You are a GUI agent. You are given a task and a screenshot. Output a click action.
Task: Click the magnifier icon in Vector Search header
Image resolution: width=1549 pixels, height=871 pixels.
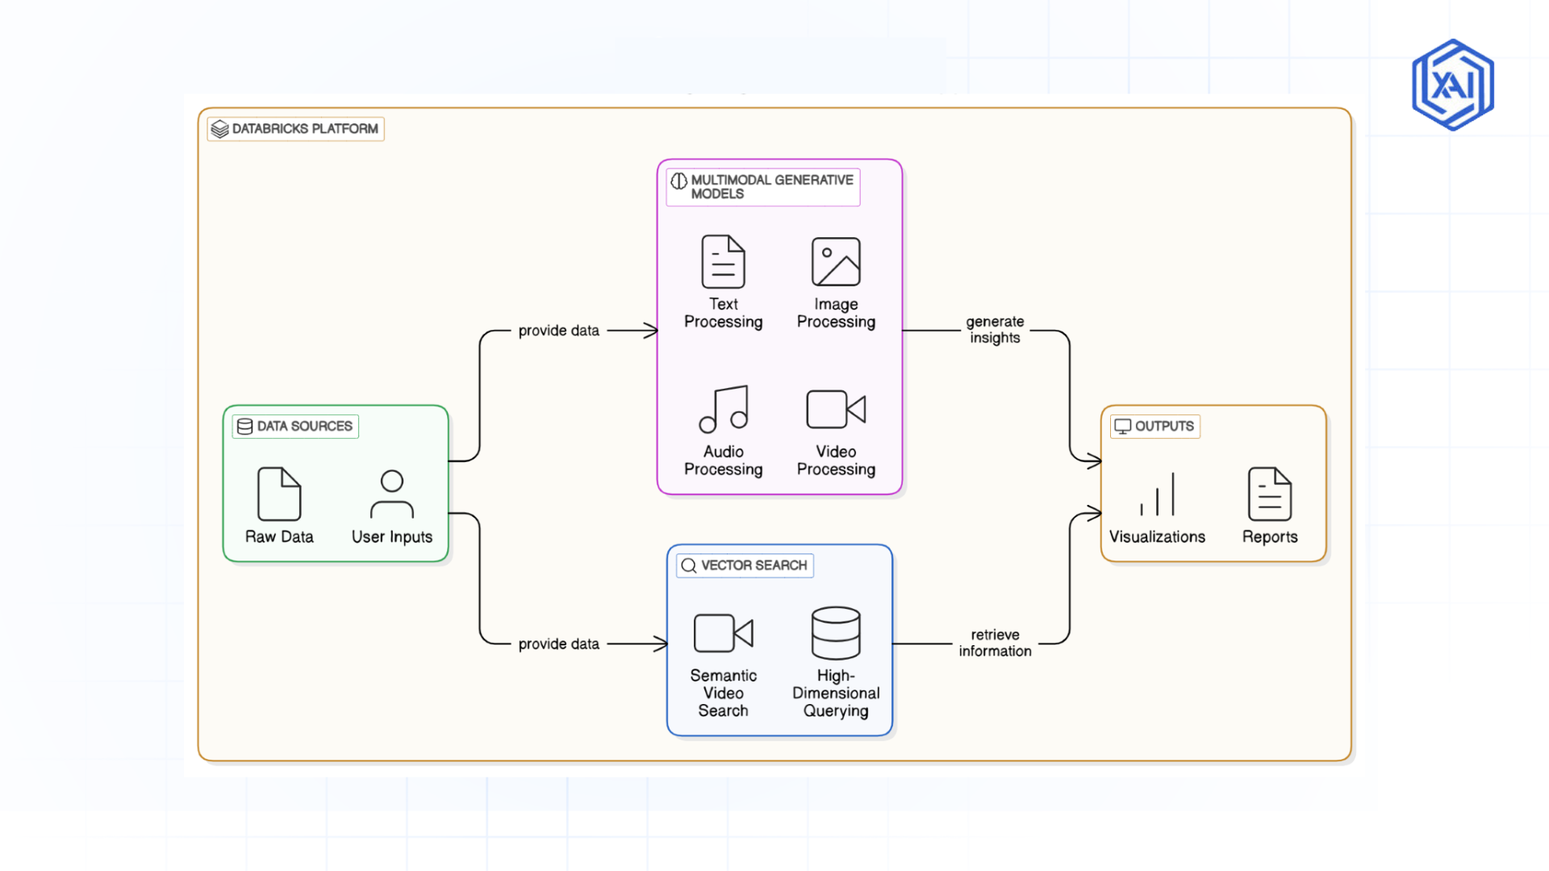[688, 565]
